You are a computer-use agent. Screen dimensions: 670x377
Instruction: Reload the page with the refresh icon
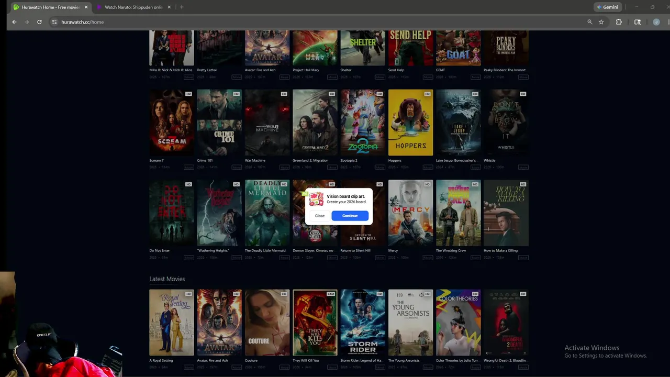tap(39, 22)
